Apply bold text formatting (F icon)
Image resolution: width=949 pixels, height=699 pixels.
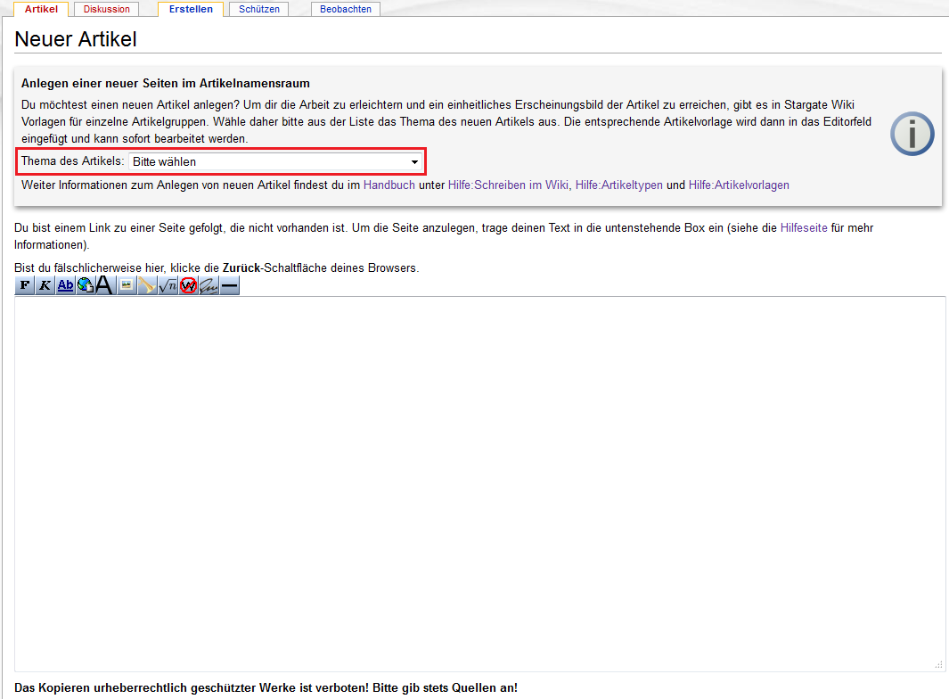pyautogui.click(x=24, y=285)
